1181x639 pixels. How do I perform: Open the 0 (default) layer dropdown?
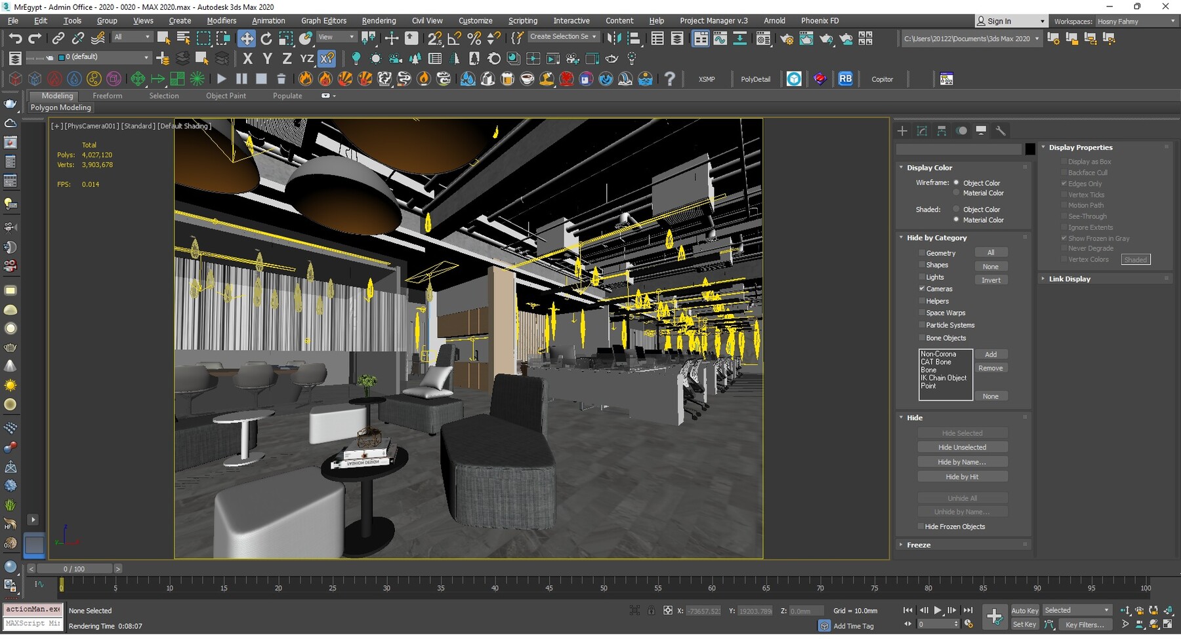pyautogui.click(x=104, y=58)
